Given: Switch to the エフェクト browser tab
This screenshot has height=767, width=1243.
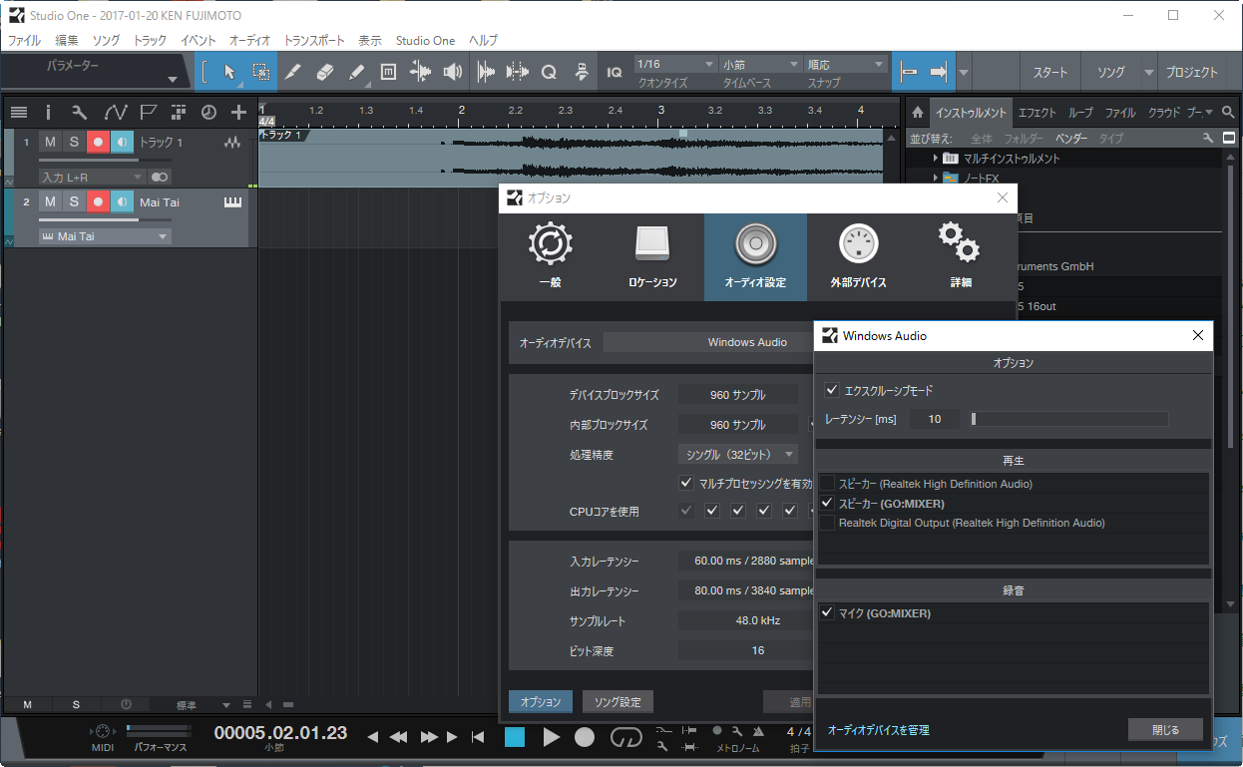Looking at the screenshot, I should [1037, 113].
